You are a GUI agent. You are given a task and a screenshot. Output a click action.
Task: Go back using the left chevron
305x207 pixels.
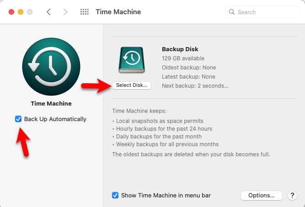coord(49,12)
